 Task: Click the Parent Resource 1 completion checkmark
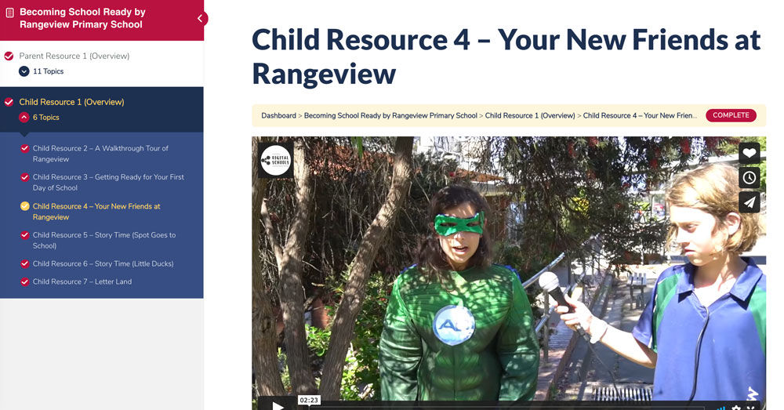(9, 56)
